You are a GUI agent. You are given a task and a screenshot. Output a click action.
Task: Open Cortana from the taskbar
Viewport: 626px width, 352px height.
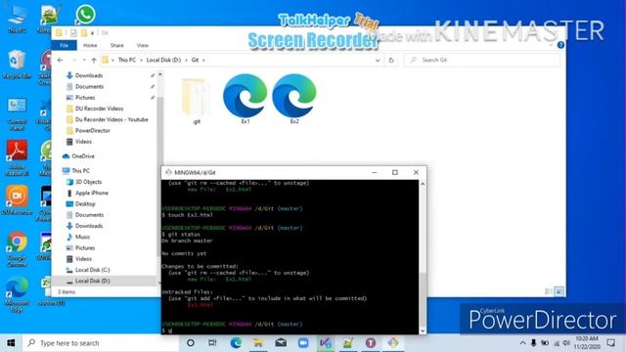pyautogui.click(x=191, y=343)
